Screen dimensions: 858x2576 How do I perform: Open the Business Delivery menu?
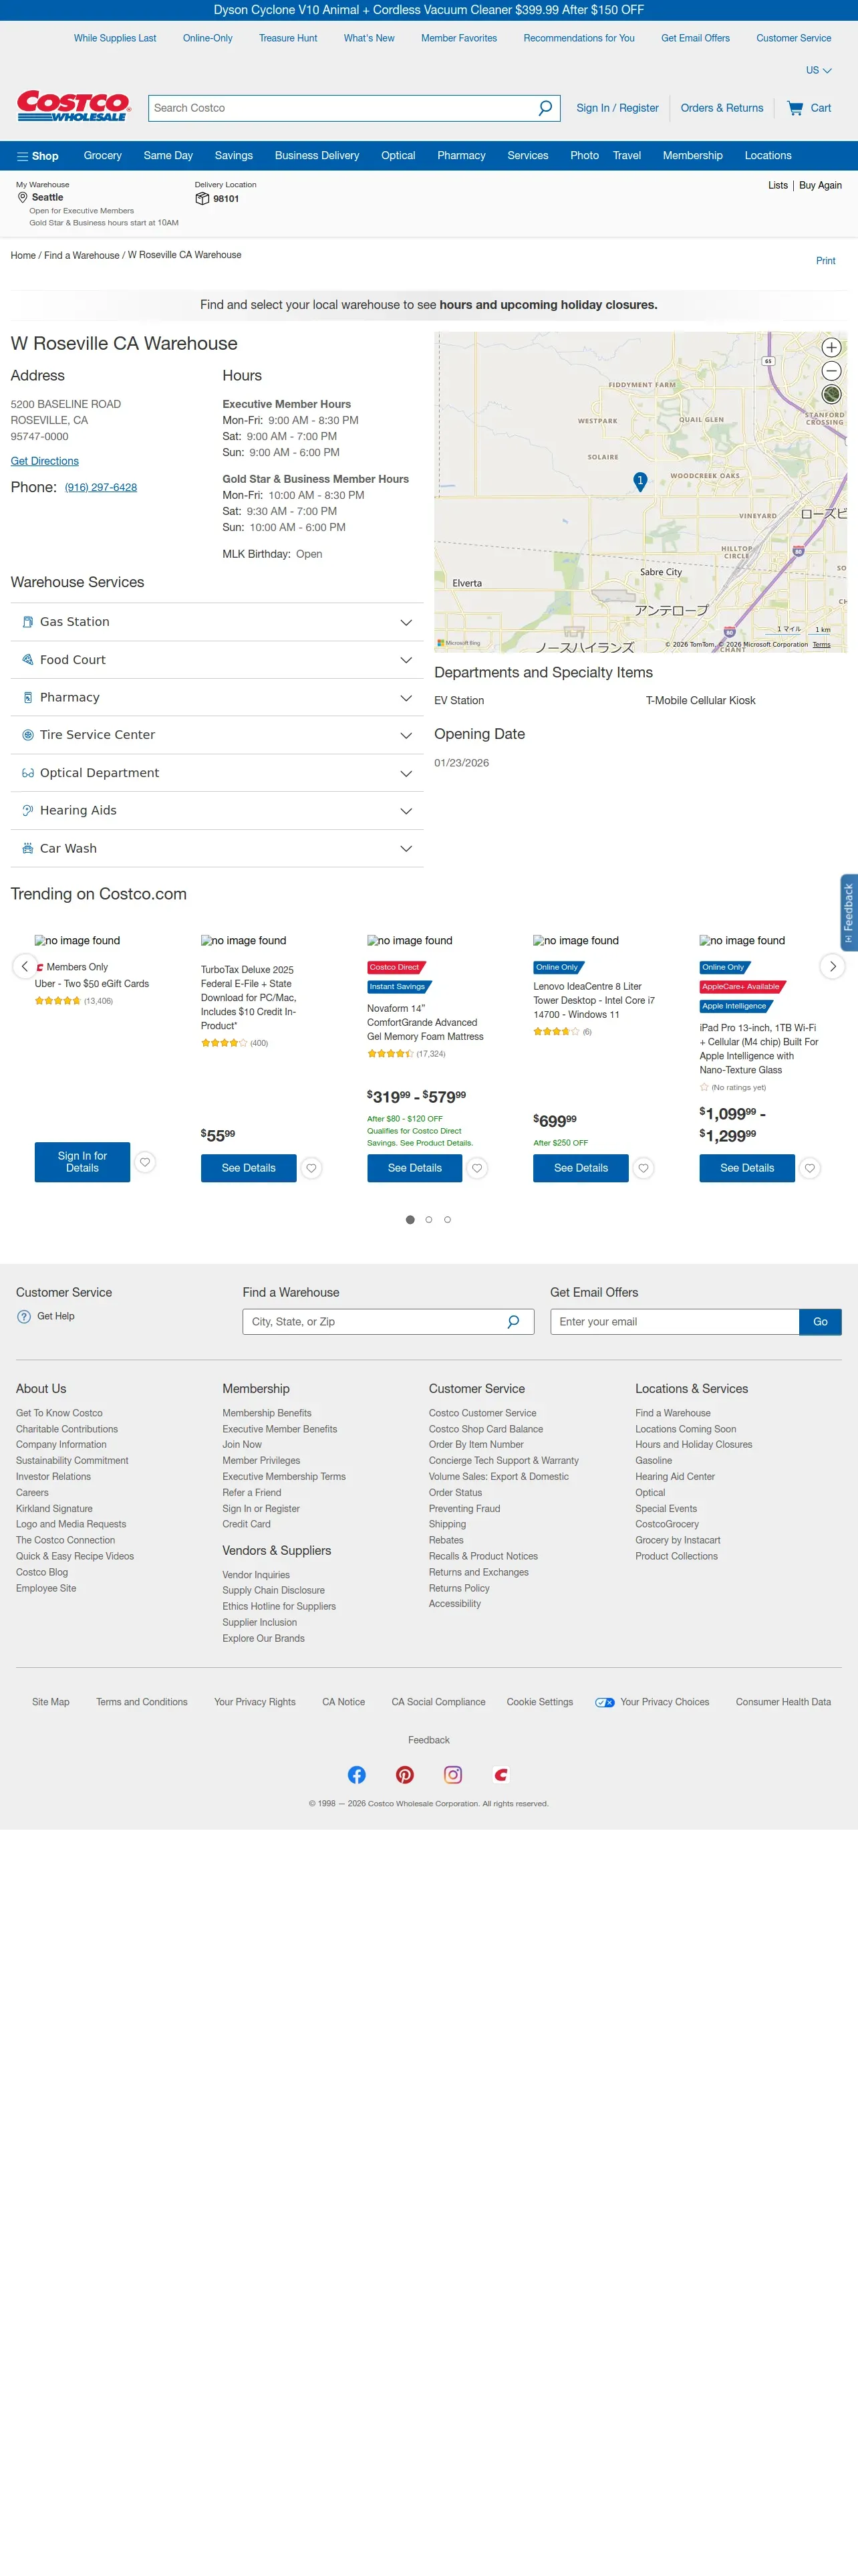pos(317,156)
